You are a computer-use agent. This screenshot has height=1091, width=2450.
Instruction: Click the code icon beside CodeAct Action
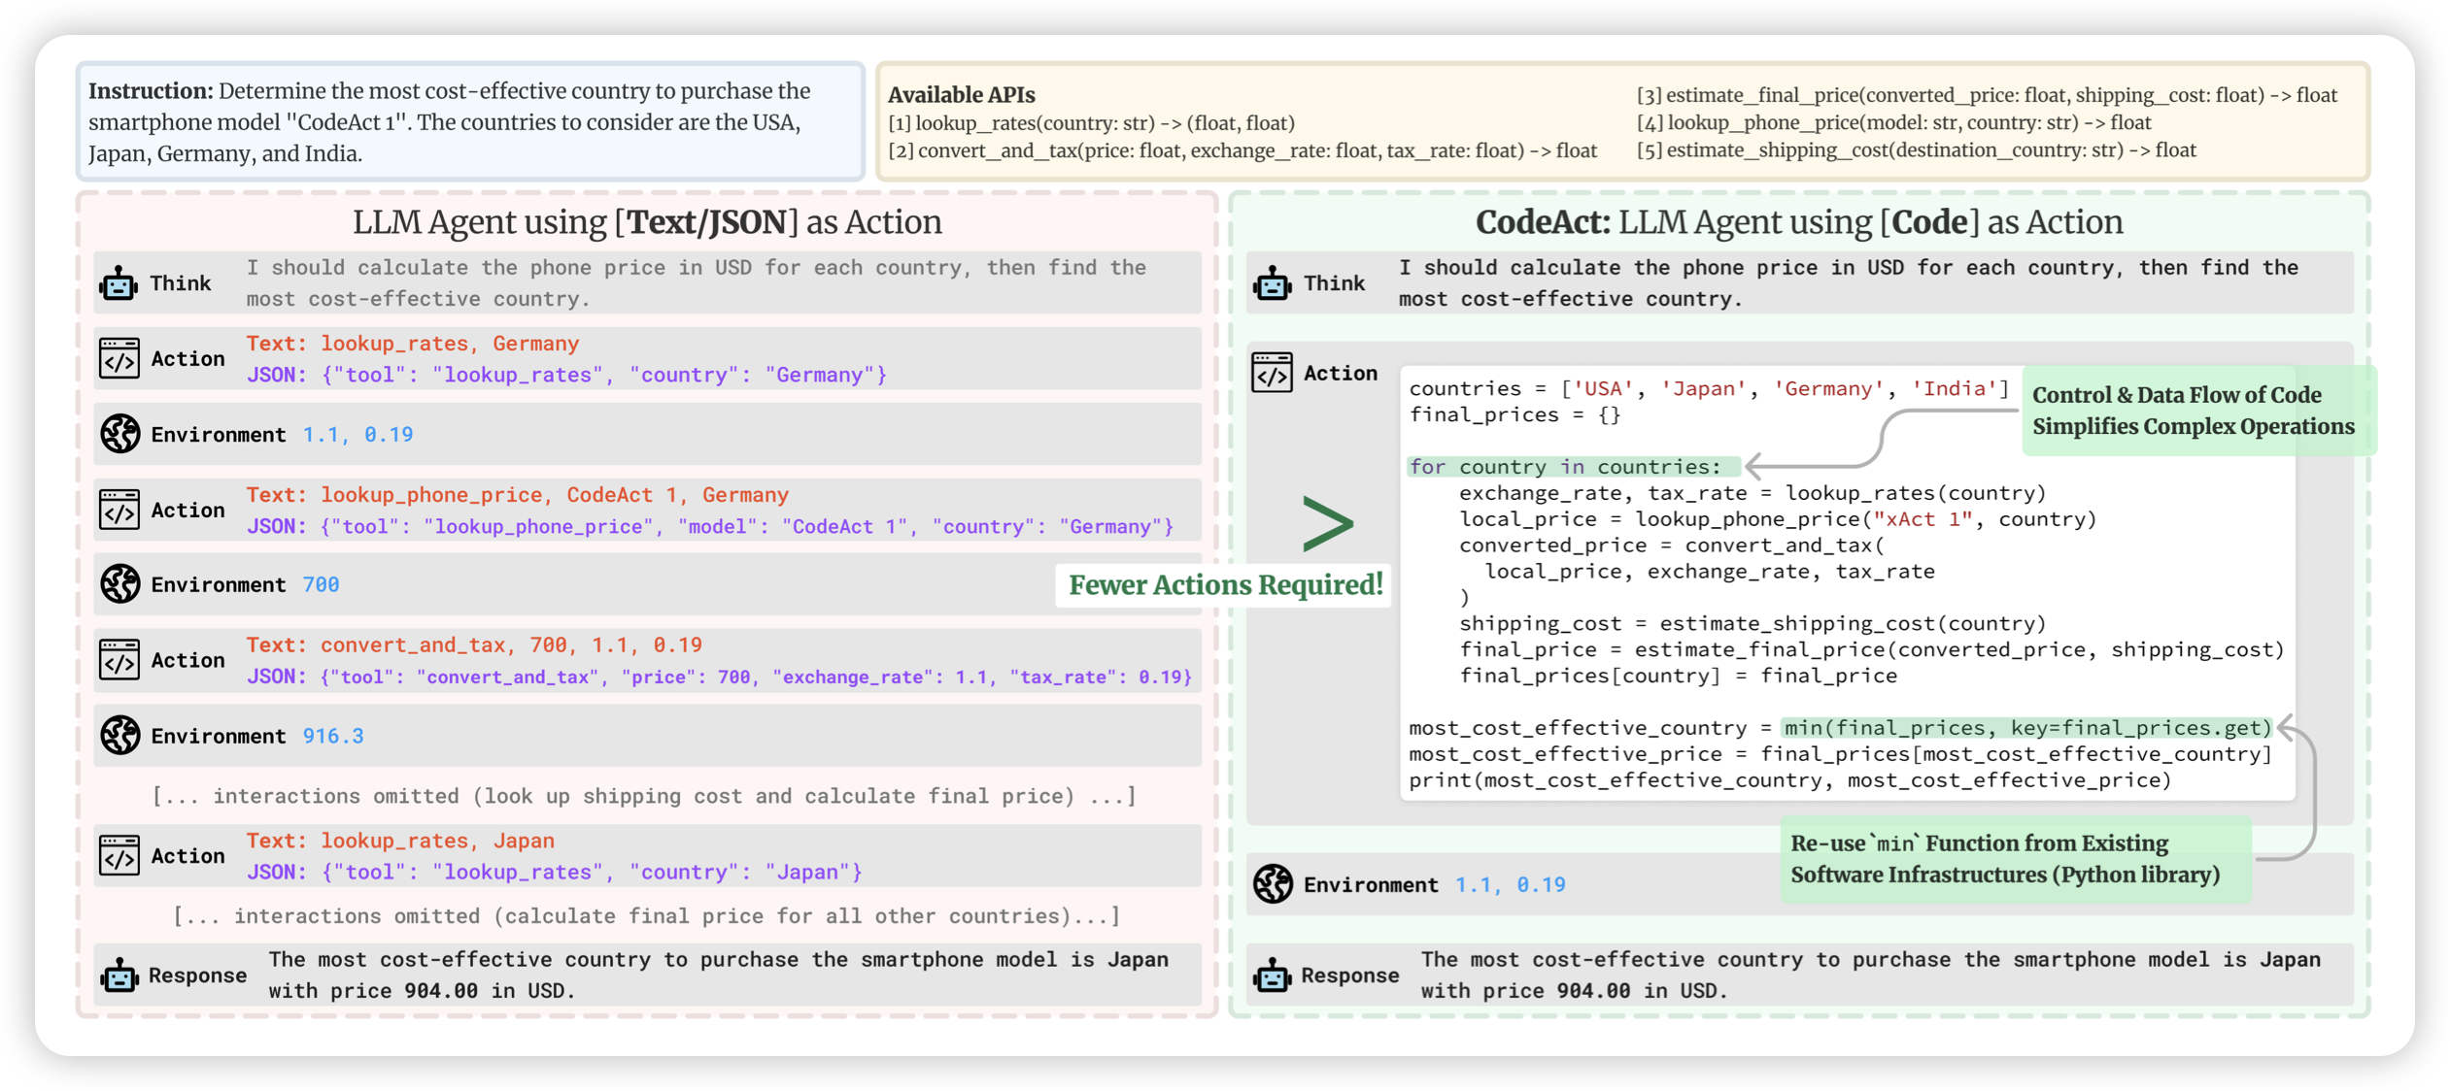coord(1272,373)
